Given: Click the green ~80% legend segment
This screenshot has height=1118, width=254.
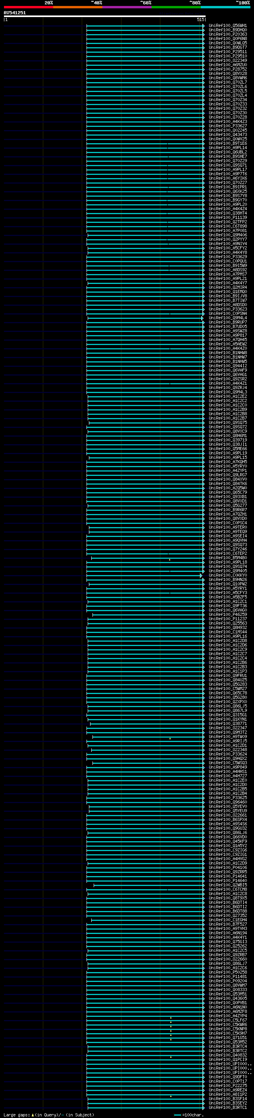Looking at the screenshot, I should coord(176,7).
